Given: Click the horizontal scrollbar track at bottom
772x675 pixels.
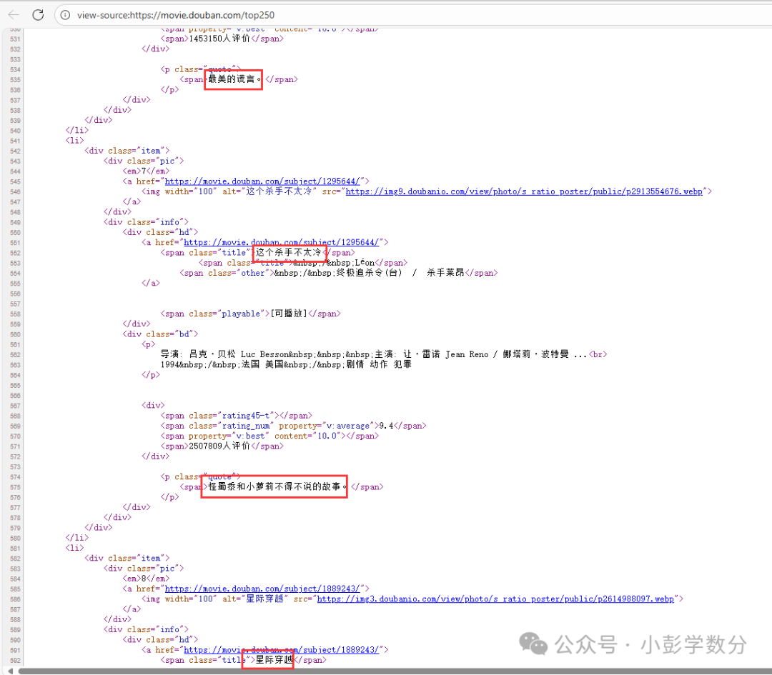Looking at the screenshot, I should click(x=394, y=671).
